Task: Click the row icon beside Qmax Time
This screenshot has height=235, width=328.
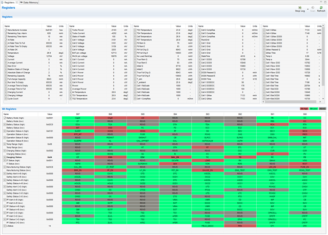Action: [264, 53]
